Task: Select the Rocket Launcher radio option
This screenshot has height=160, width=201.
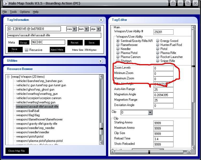Action: pyautogui.click(x=158, y=57)
